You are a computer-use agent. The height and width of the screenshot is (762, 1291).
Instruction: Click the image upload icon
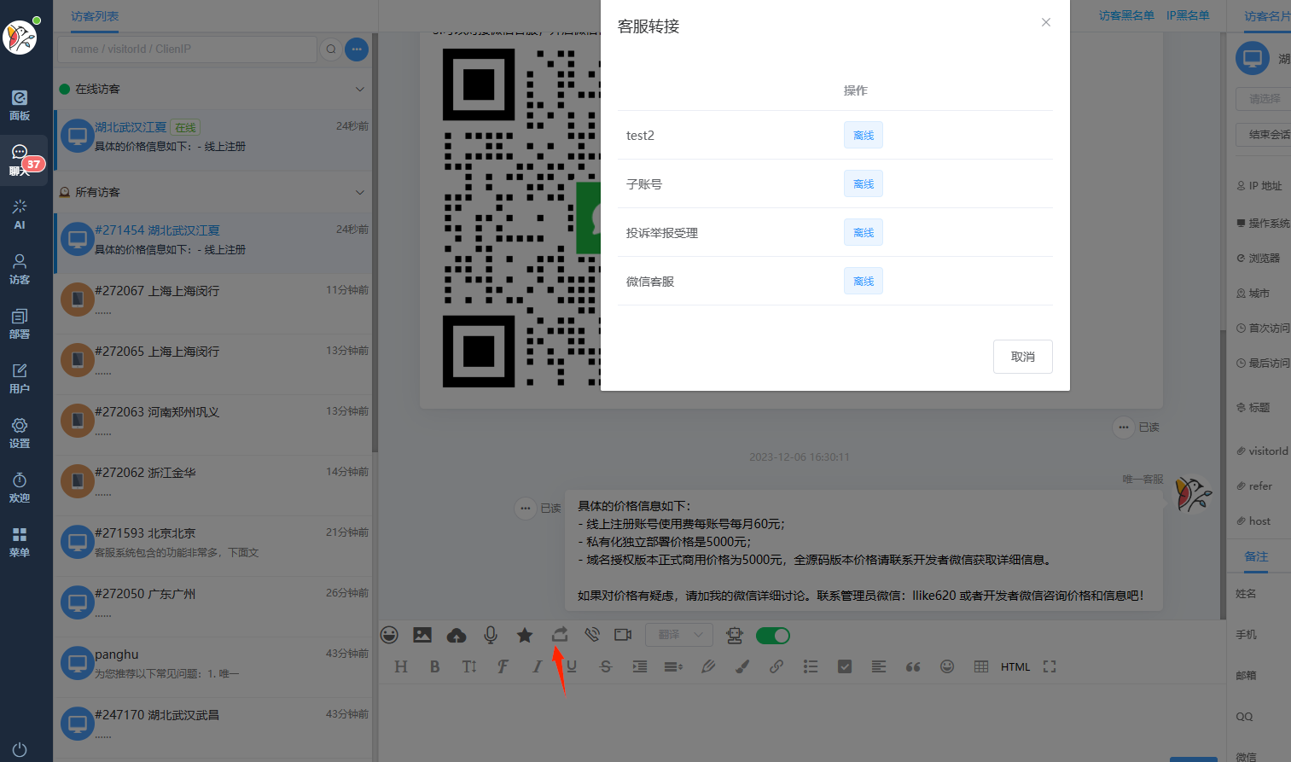click(422, 635)
